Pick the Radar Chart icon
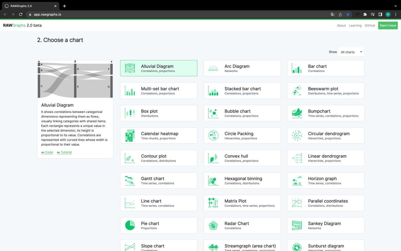 tap(213, 225)
